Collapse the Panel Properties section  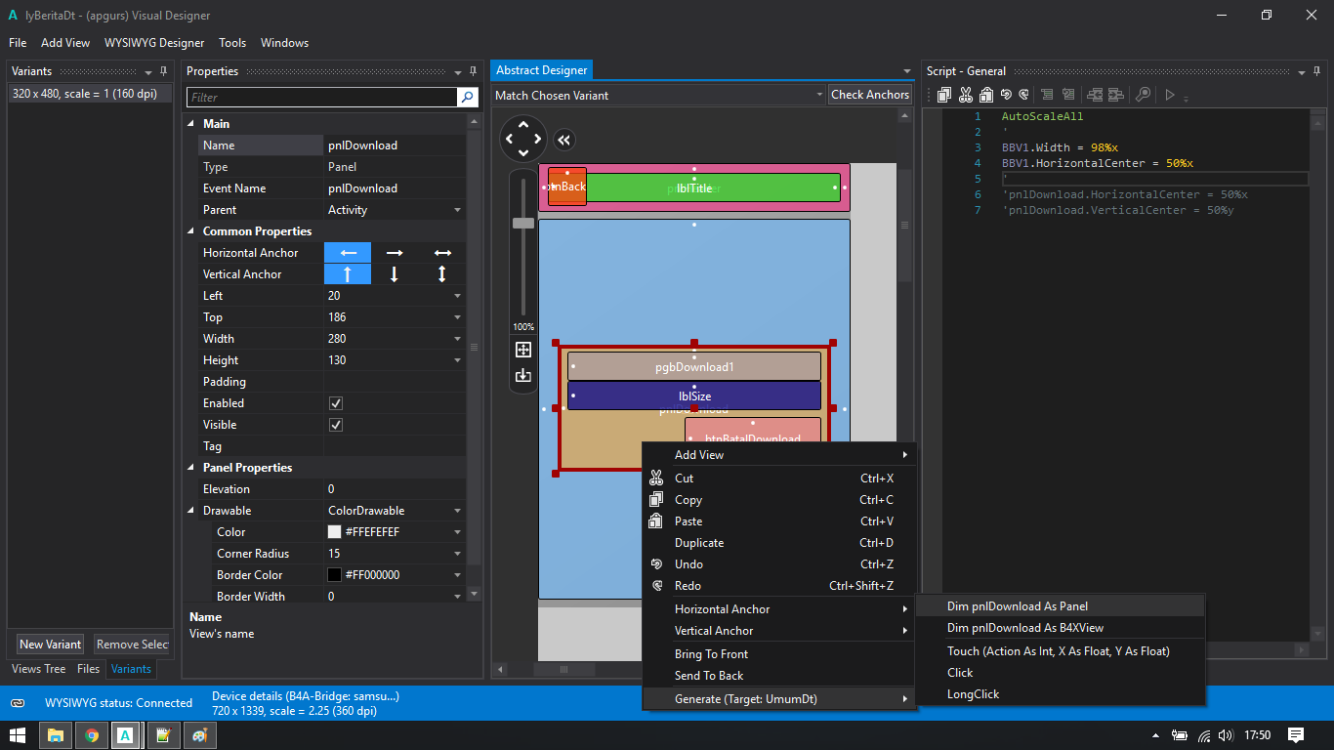(x=190, y=468)
